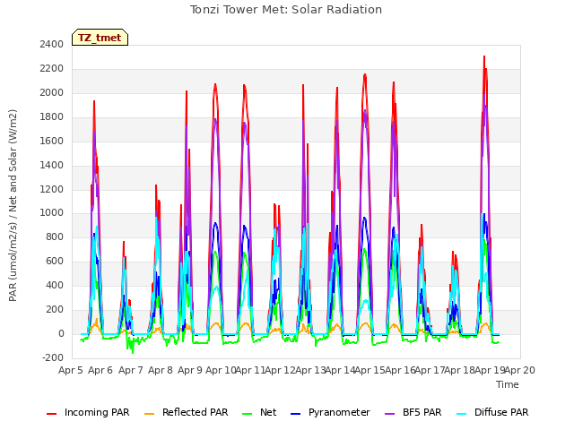
Task: Select the Reflected PAR legend label
Action: click(196, 412)
